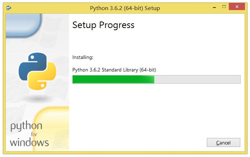Click the Python installer icon in title bar
This screenshot has height=157, width=250.
pos(9,8)
